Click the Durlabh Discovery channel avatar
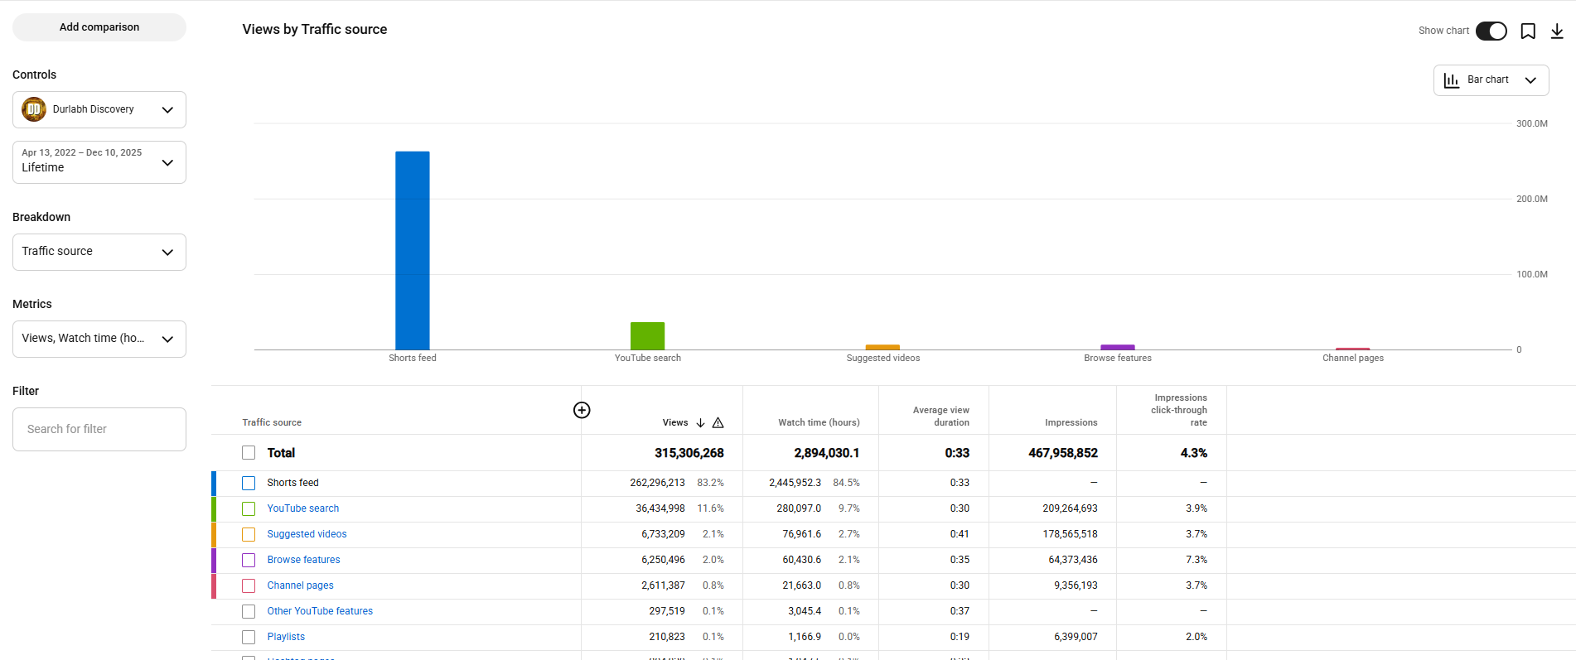 pos(34,109)
